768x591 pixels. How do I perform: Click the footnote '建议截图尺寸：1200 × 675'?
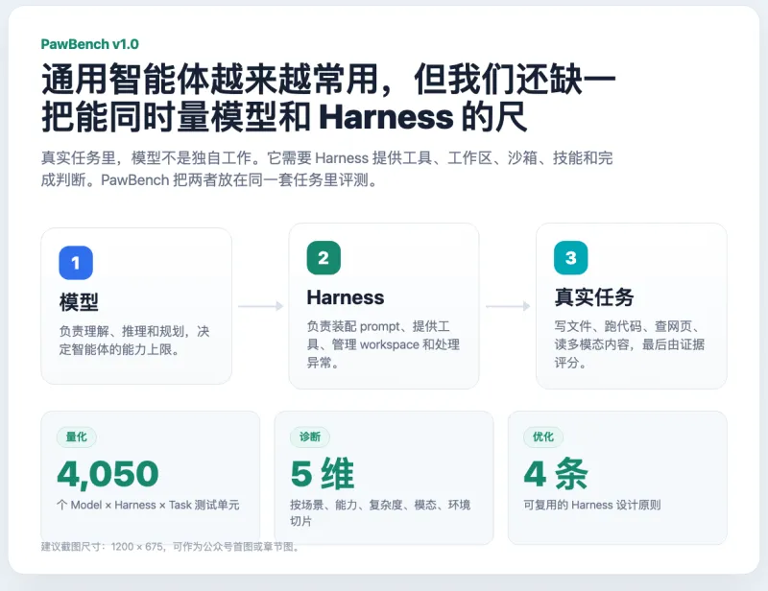click(x=170, y=547)
